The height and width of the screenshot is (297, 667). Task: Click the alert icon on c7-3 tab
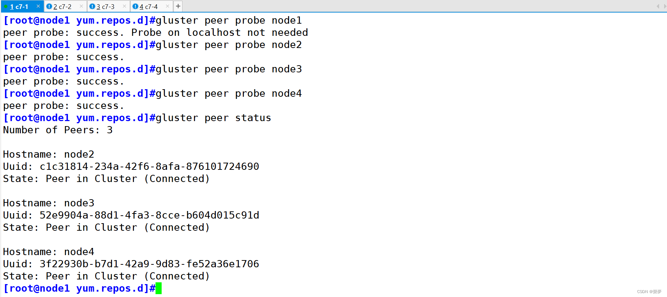[92, 6]
